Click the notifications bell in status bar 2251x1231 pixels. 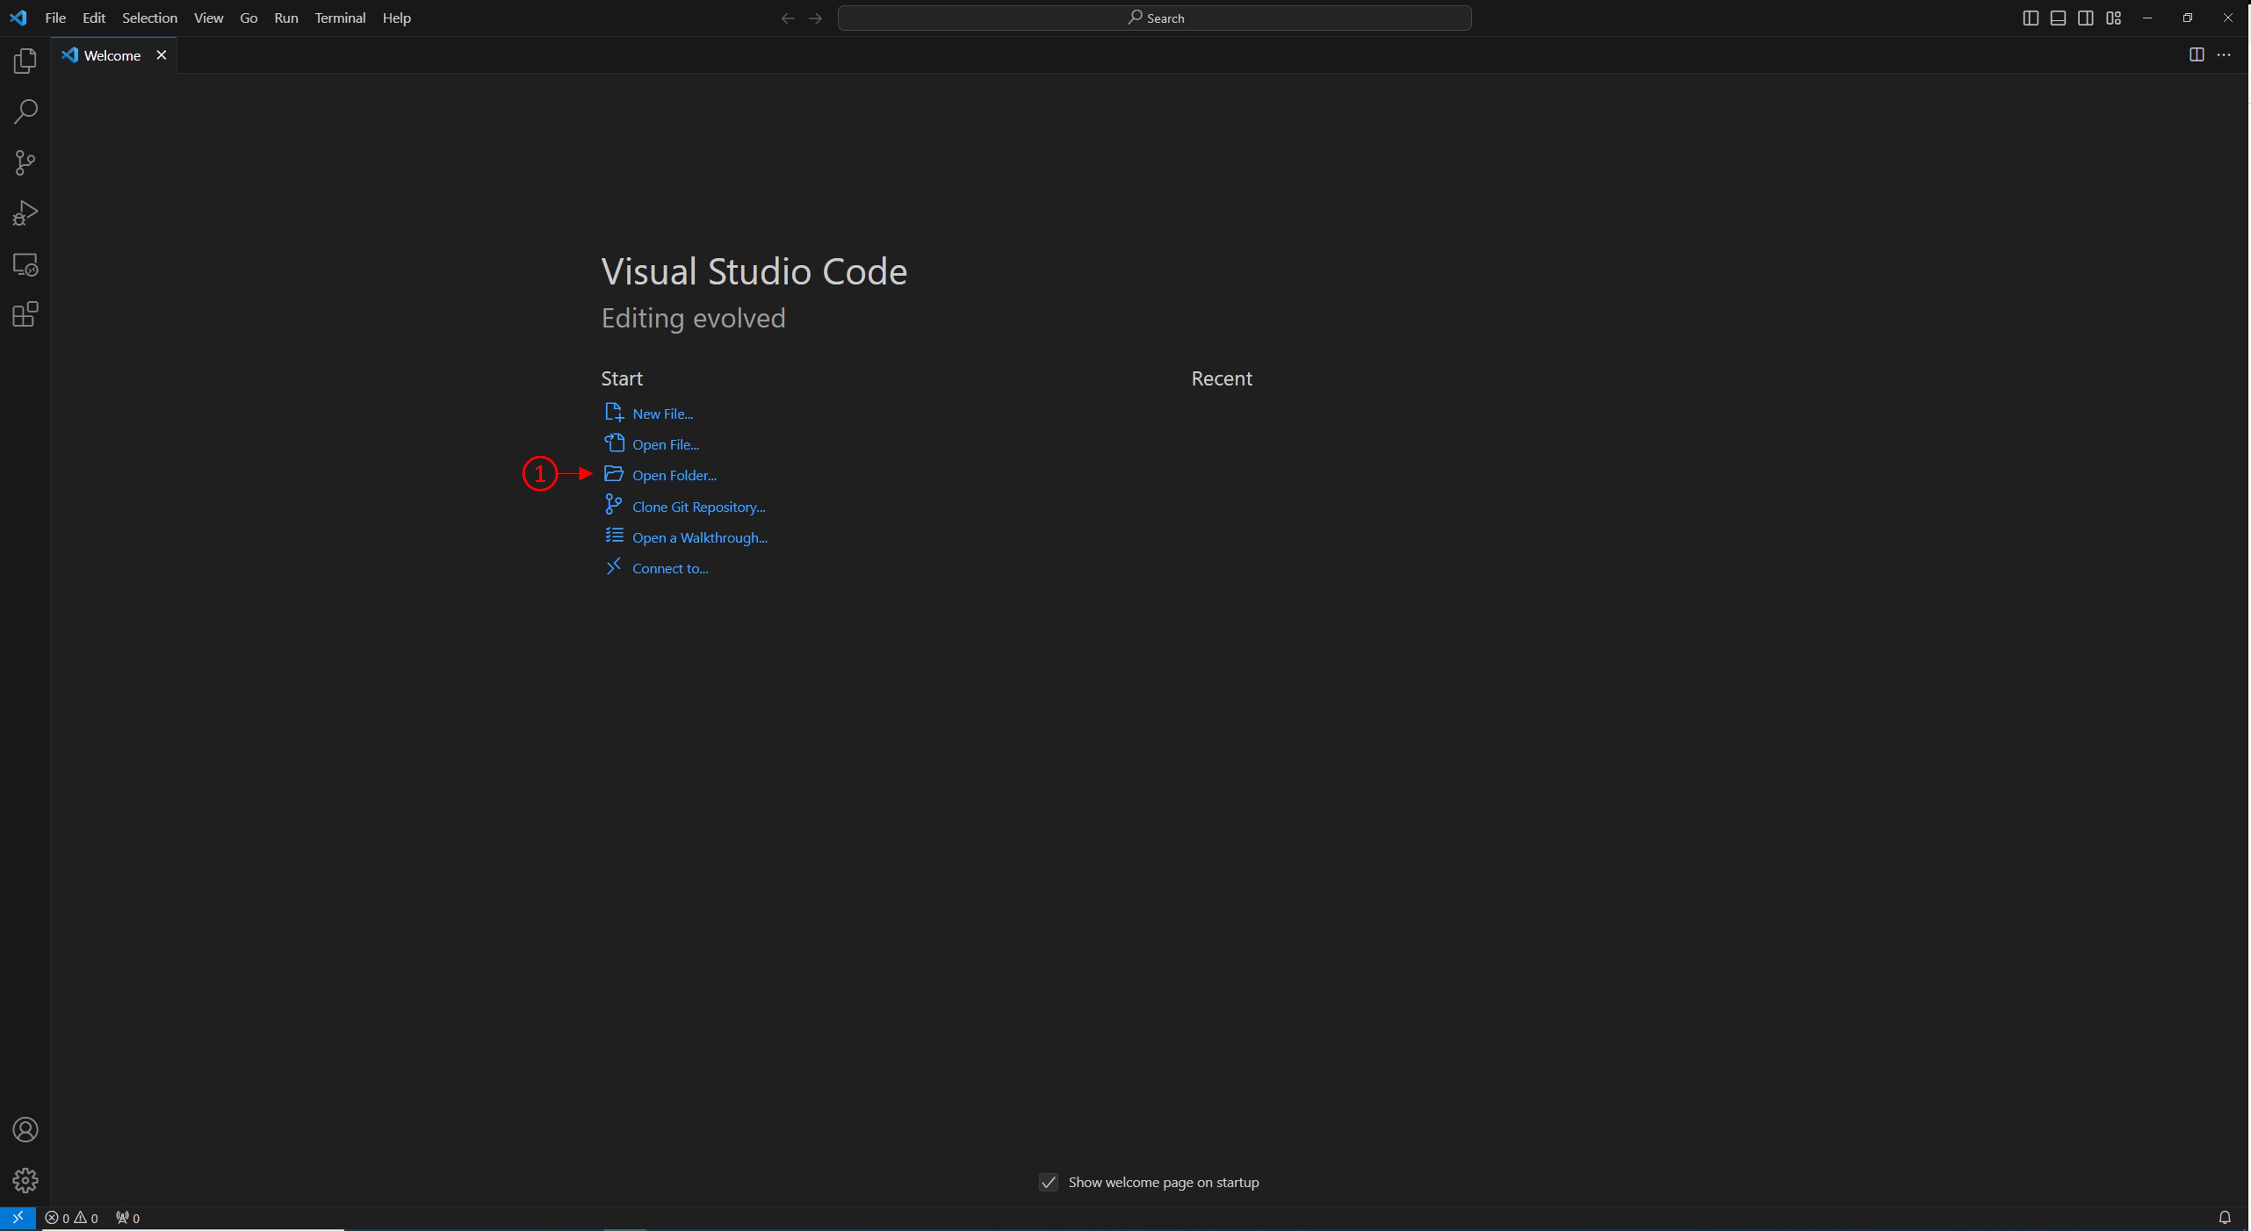tap(2225, 1218)
